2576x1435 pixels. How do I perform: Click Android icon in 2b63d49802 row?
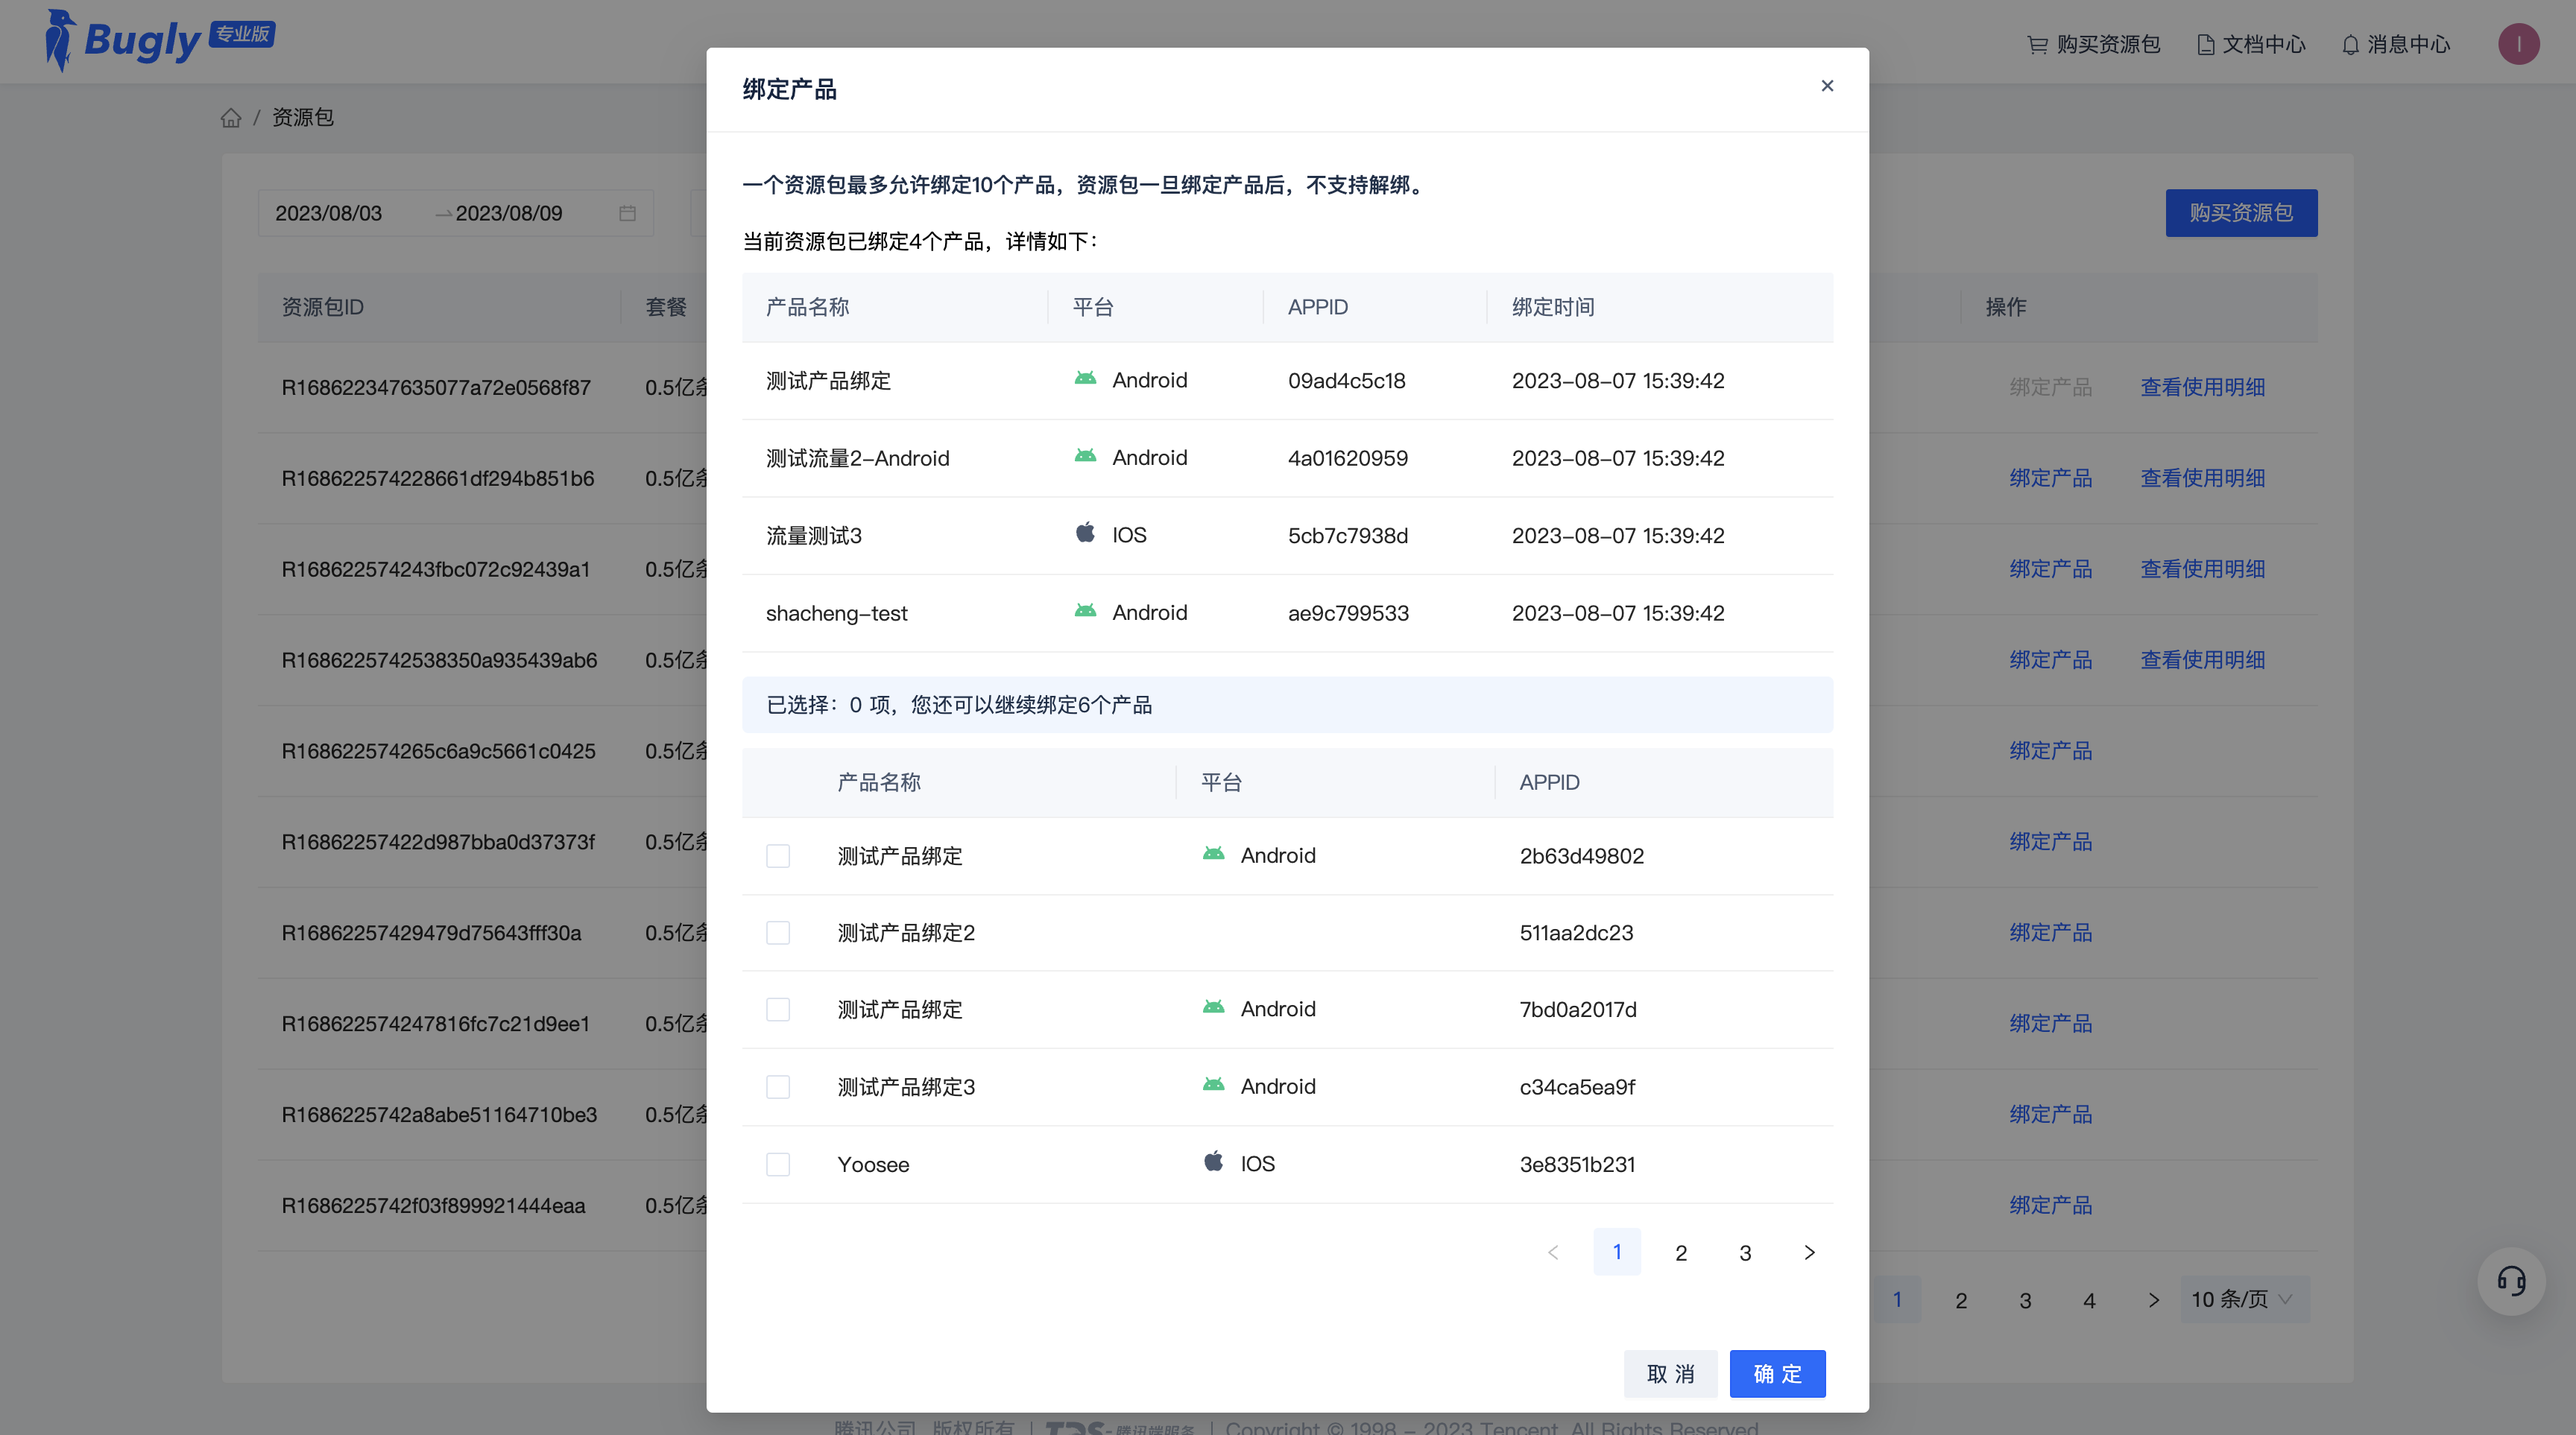[1213, 855]
